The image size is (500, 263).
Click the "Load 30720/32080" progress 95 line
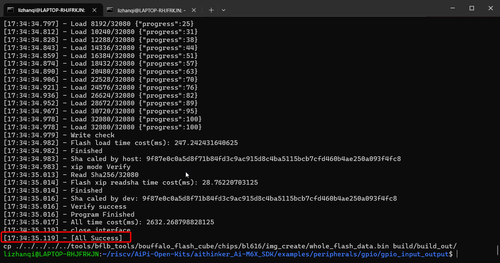[x=101, y=111]
